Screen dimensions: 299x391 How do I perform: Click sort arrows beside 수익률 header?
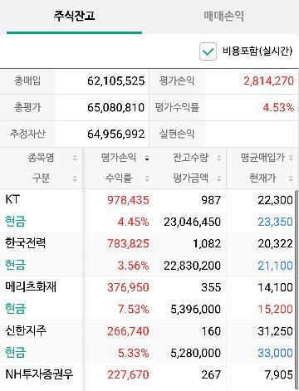[147, 178]
